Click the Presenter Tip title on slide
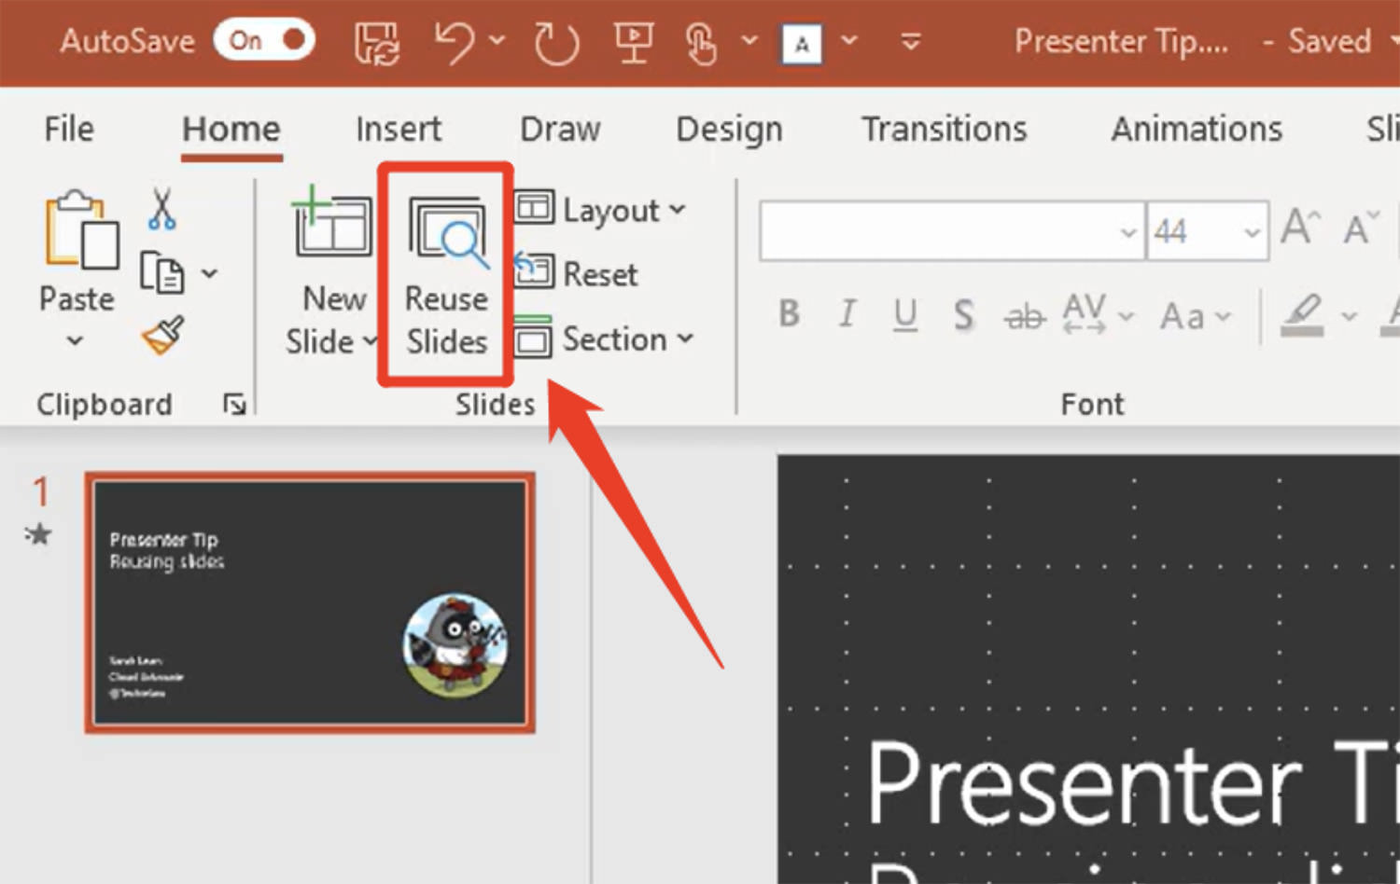This screenshot has height=884, width=1400. (1133, 781)
